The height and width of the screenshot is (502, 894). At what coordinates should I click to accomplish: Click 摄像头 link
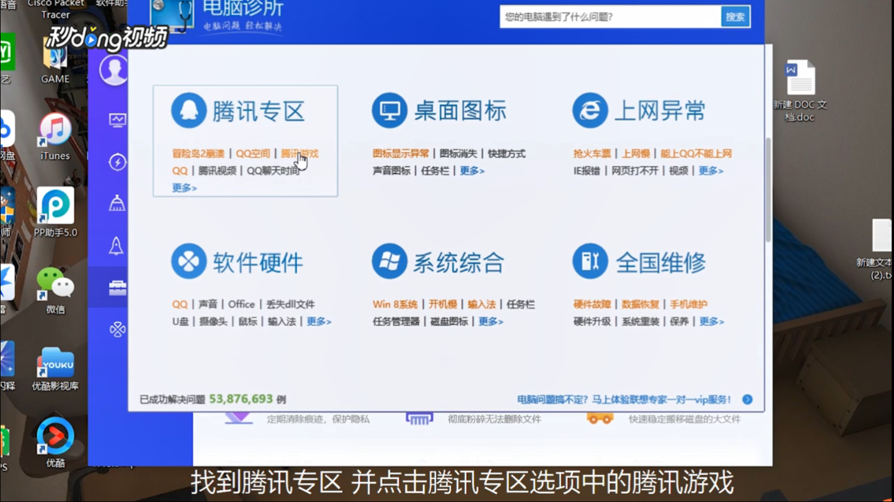(x=213, y=321)
